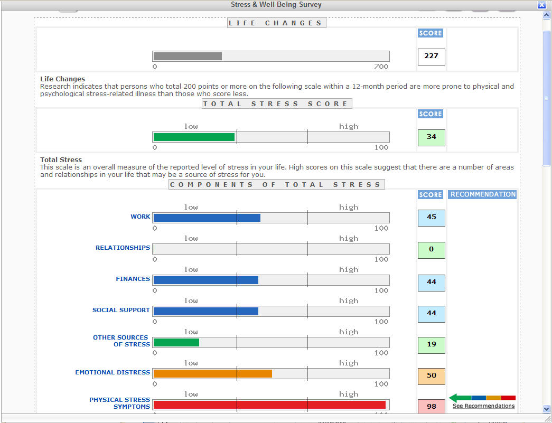Open the SOCIAL SUPPORT component link
This screenshot has width=552, height=423.
pyautogui.click(x=121, y=310)
